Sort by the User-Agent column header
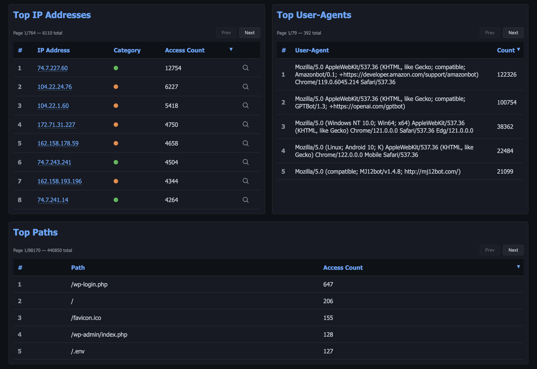537x369 pixels. pos(312,50)
